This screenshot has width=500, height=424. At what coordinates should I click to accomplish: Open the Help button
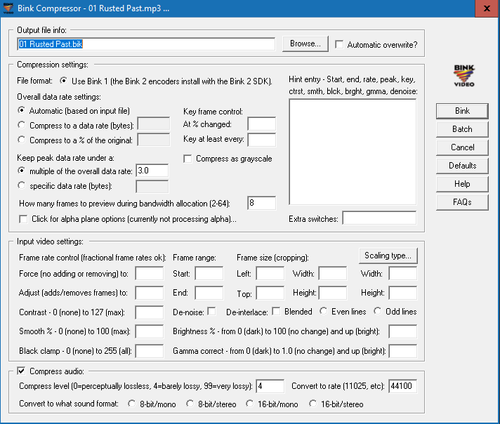[x=462, y=184]
